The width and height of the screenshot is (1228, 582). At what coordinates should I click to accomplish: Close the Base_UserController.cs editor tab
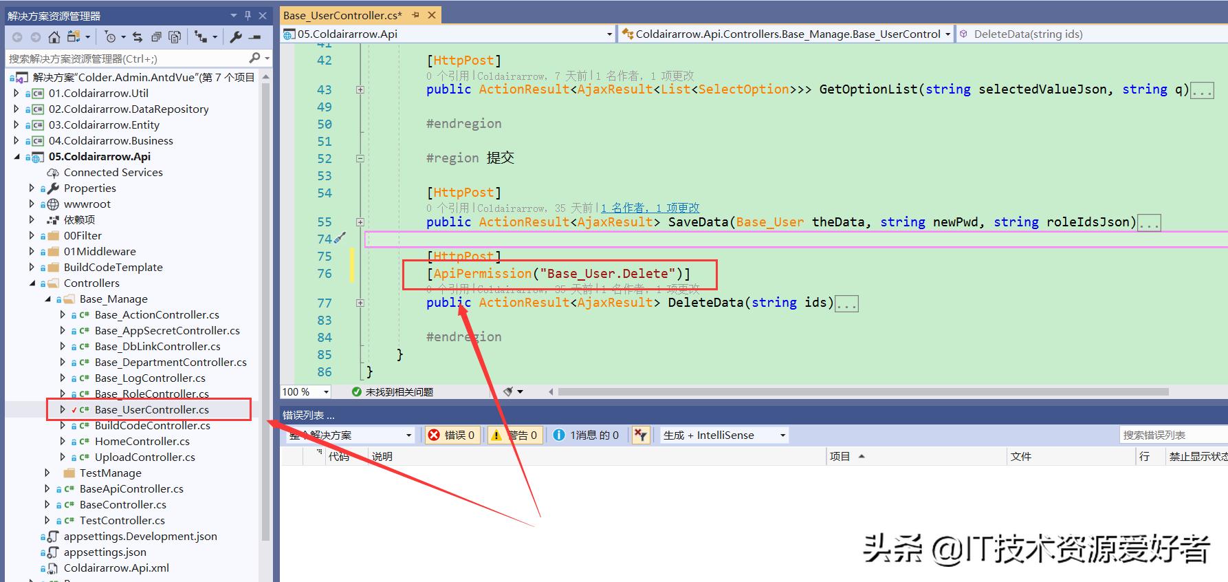432,15
